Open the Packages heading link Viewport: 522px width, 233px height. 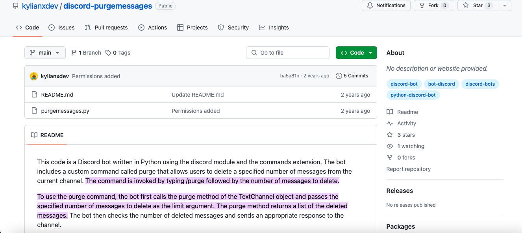401,226
